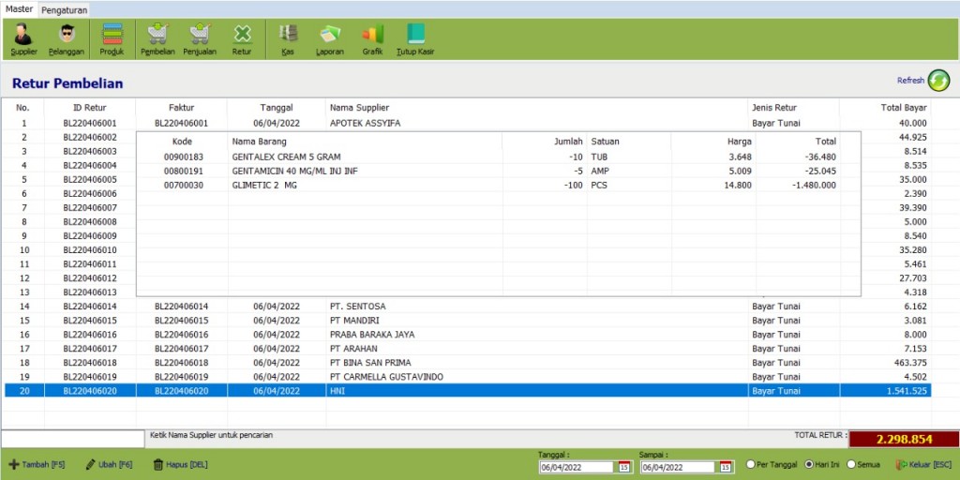Select the Semua radio option
960x480 pixels.
[851, 464]
